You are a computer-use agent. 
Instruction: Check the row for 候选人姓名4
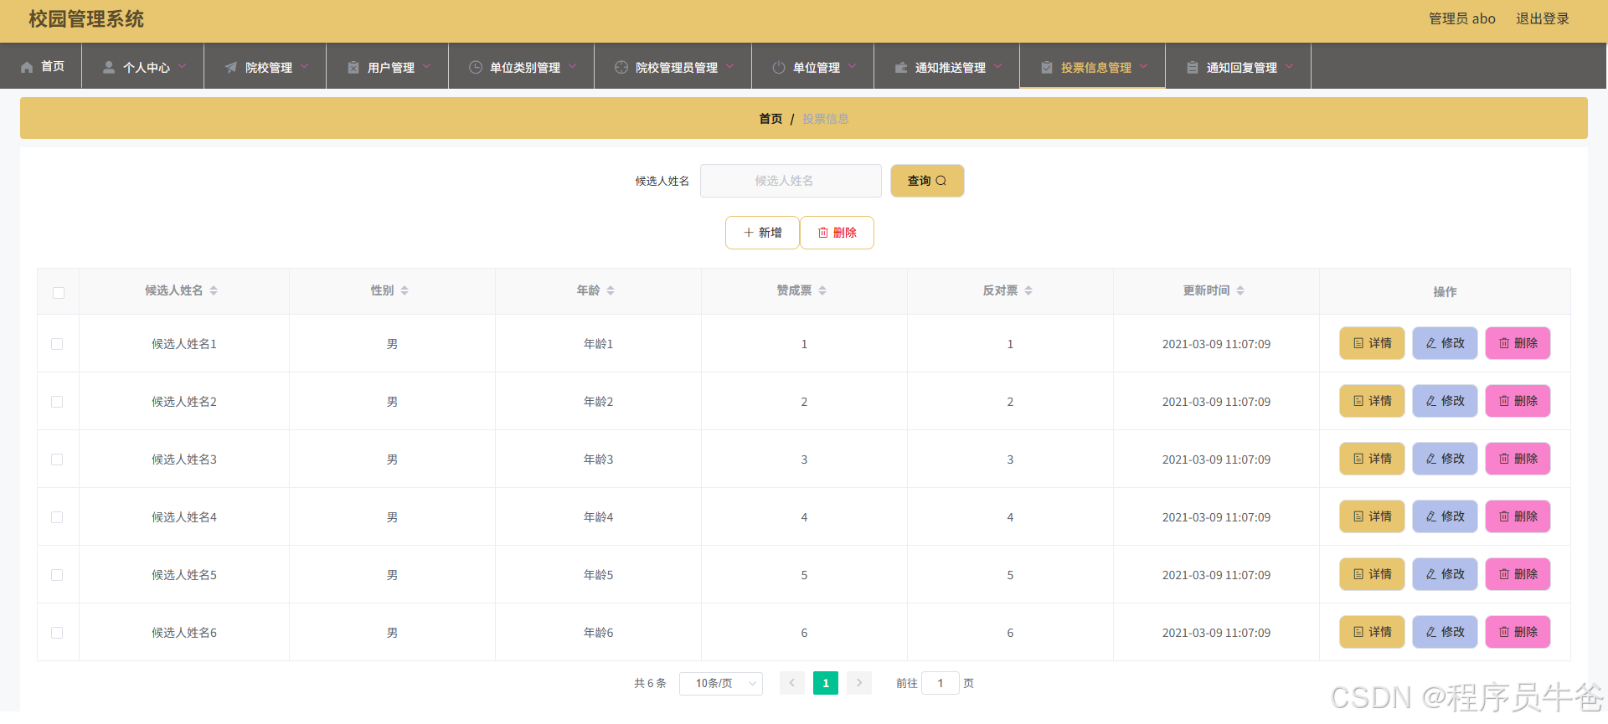57,517
